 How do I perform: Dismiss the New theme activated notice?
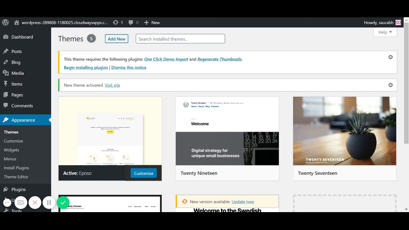pyautogui.click(x=390, y=85)
